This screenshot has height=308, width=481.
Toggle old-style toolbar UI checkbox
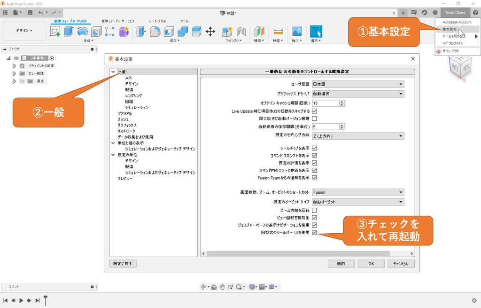[x=314, y=232]
